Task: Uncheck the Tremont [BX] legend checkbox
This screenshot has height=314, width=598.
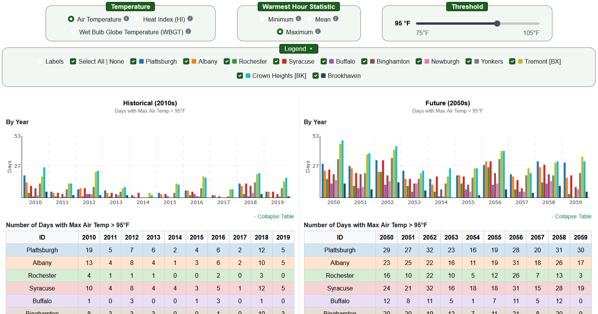Action: click(512, 61)
